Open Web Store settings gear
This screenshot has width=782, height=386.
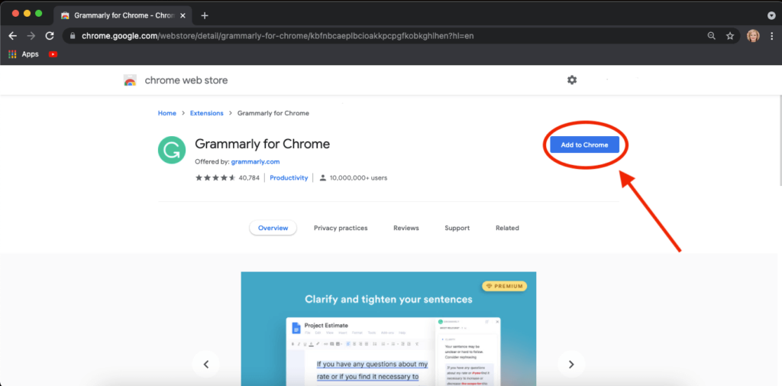pyautogui.click(x=571, y=80)
